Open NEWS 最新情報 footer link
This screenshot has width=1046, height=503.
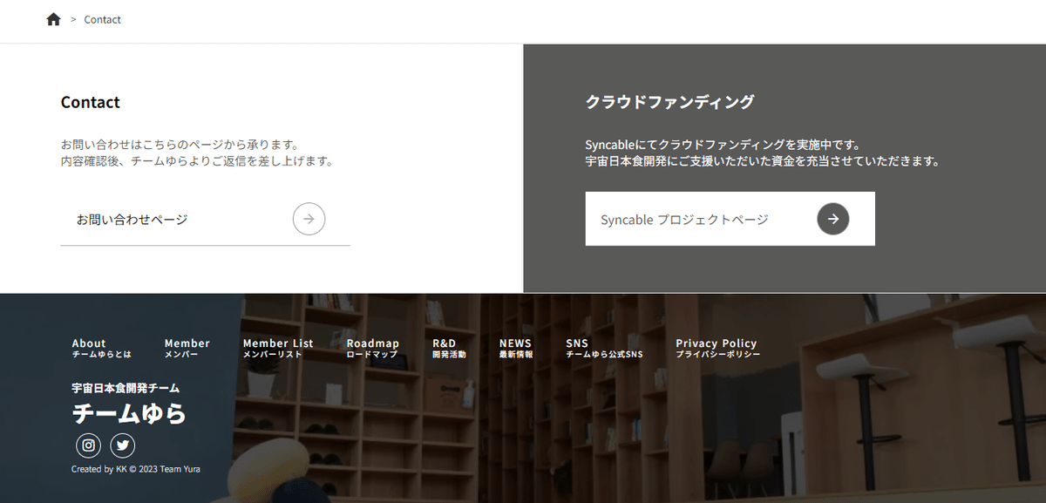click(x=516, y=348)
